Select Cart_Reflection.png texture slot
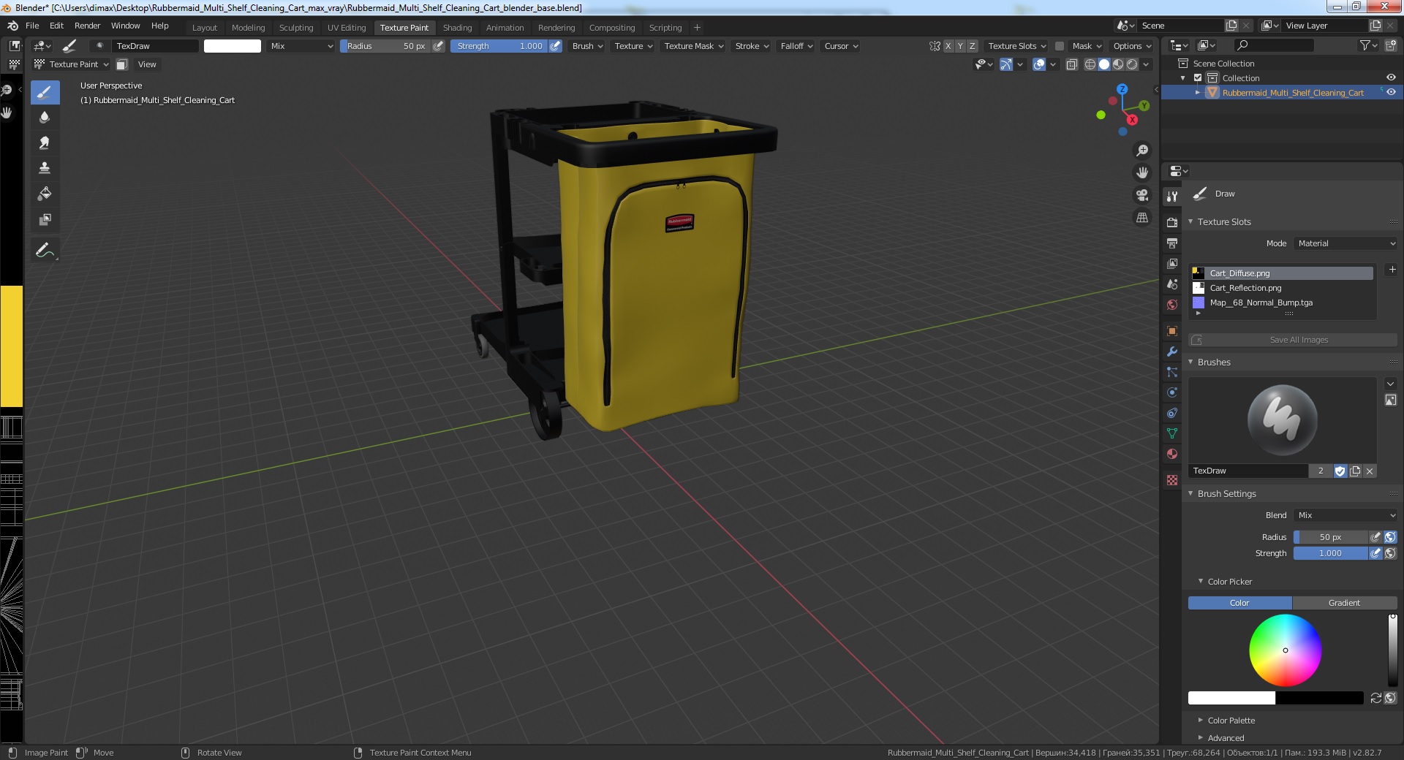Image resolution: width=1404 pixels, height=760 pixels. (1283, 288)
